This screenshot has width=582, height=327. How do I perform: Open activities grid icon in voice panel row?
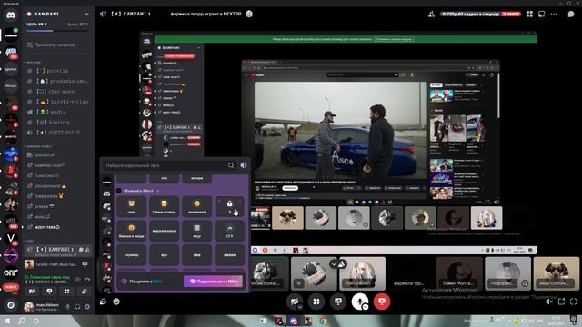pos(66,292)
